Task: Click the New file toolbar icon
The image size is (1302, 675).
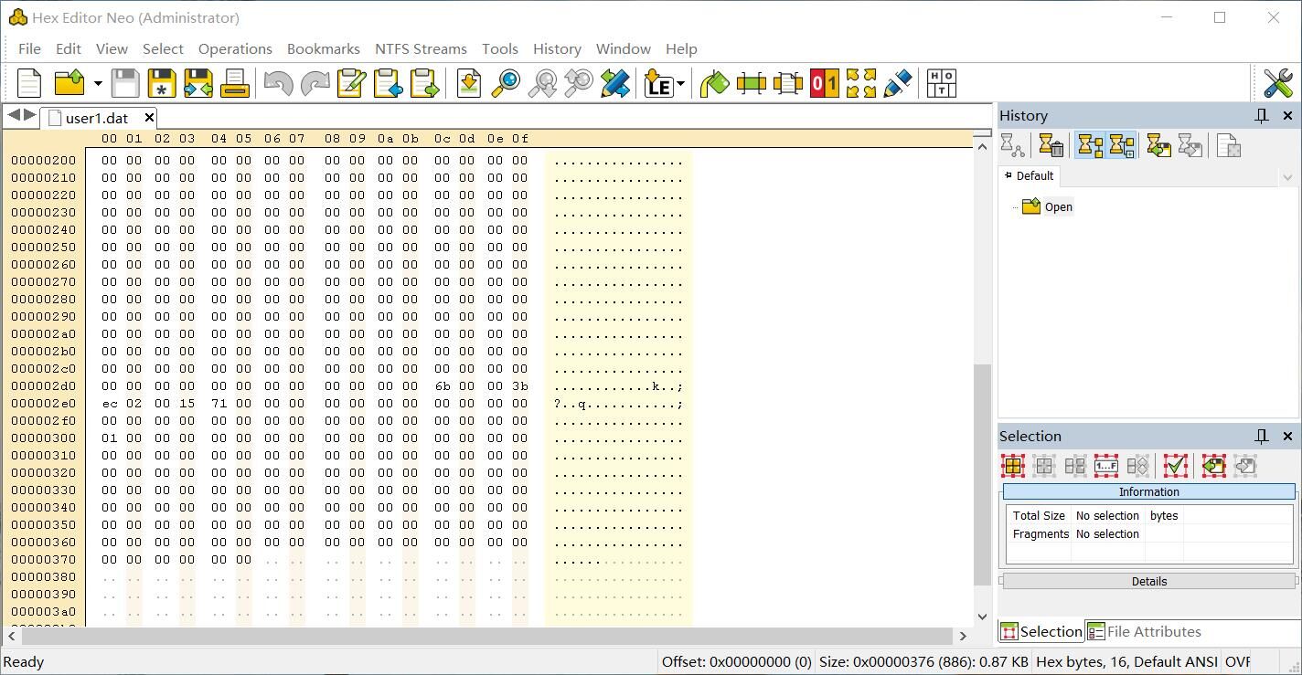Action: (29, 83)
